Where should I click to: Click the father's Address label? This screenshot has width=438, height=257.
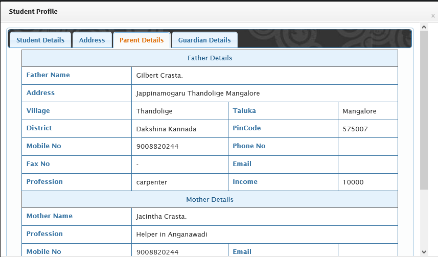(40, 93)
